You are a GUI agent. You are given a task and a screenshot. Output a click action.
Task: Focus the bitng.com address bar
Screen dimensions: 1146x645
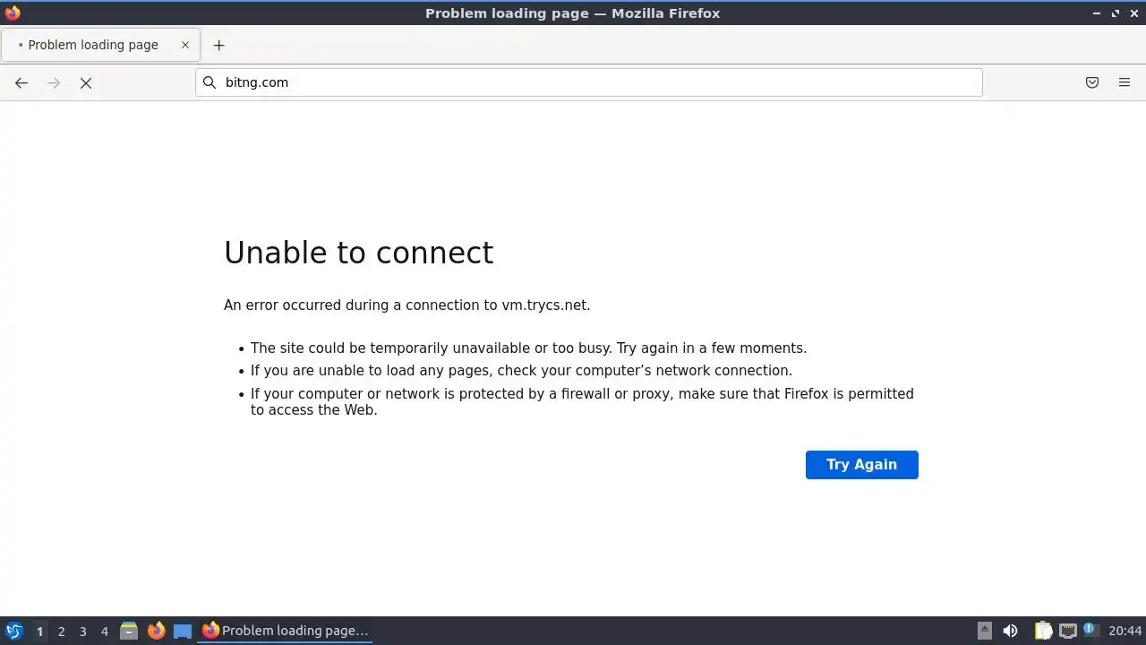589,82
